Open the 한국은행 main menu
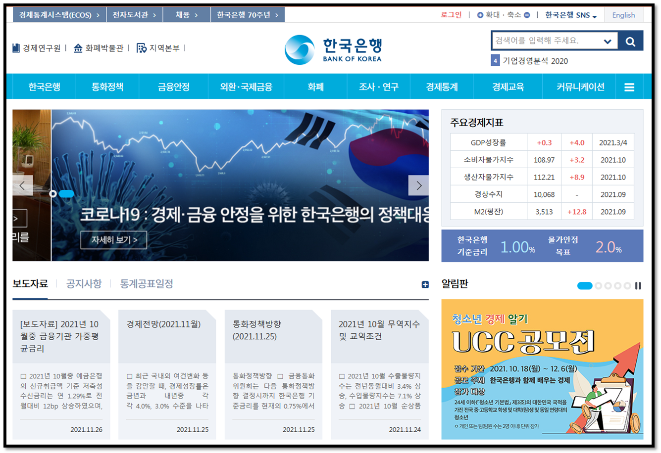 coord(45,87)
